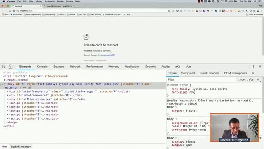Viewport: 264px width, 149px height.
Task: Open the People menu in the menu bar
Action: click(x=60, y=1)
